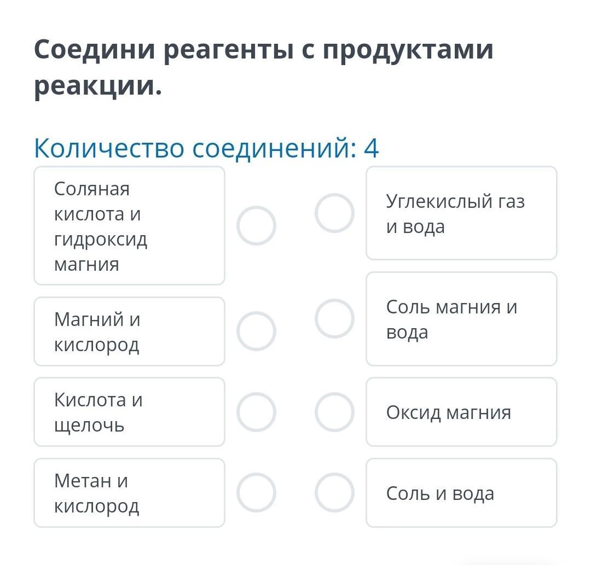Click the Кислота и щелочь card
591x565 pixels.
[x=129, y=412]
